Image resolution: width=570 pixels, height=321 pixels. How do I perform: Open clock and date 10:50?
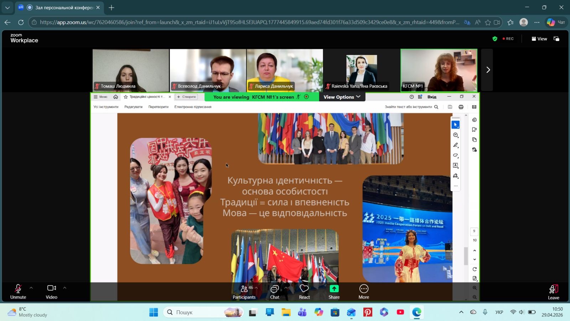click(553, 312)
